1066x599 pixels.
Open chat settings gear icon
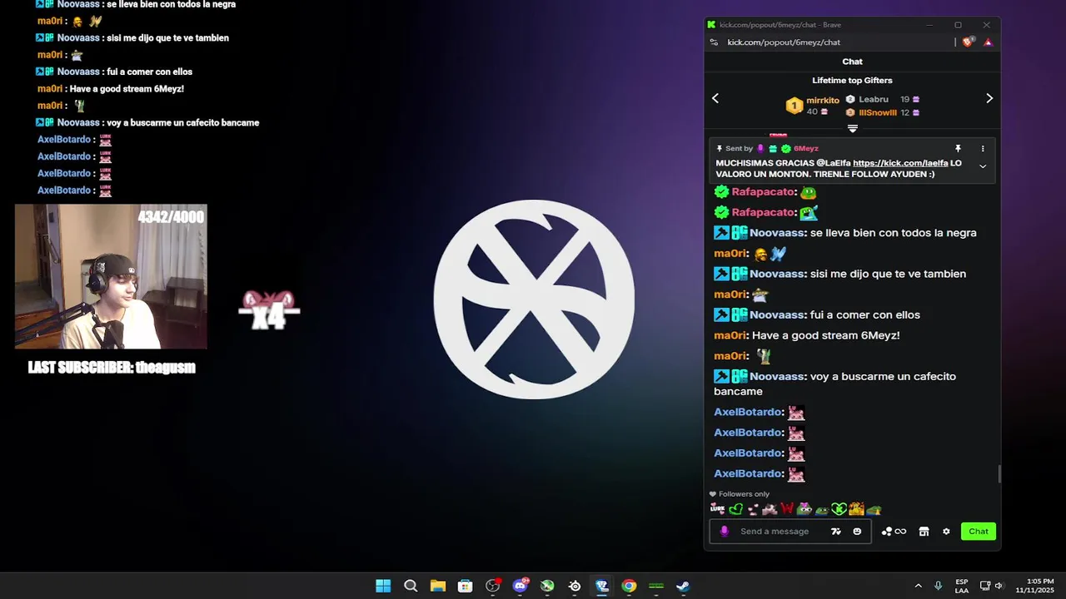pyautogui.click(x=946, y=532)
